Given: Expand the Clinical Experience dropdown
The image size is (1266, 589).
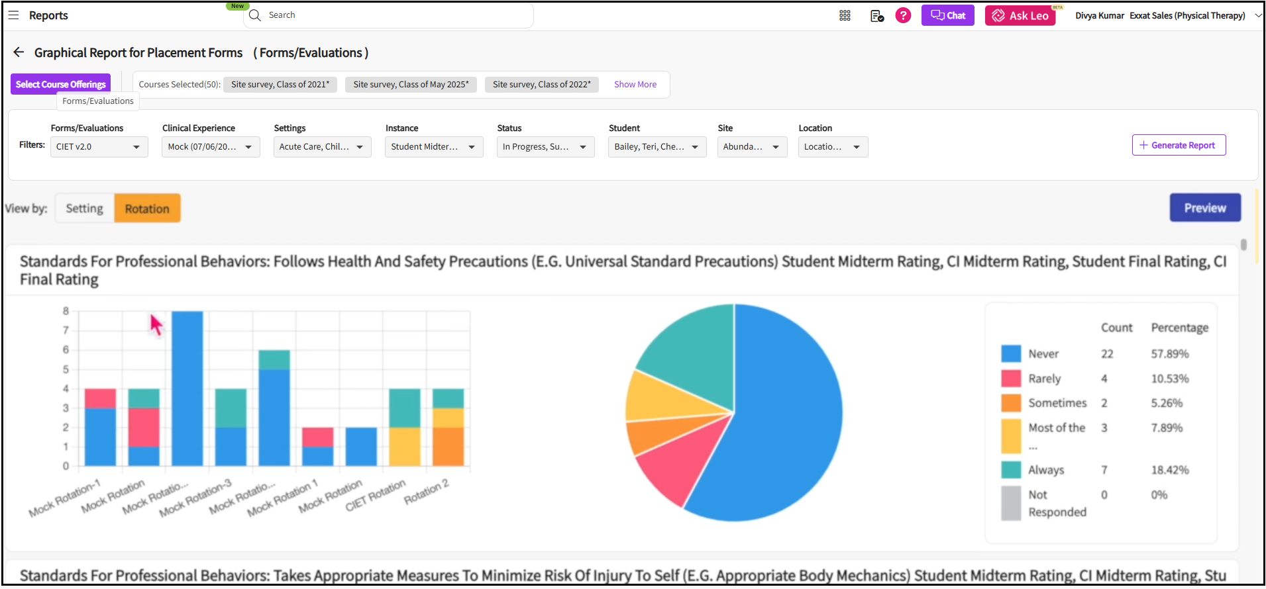Looking at the screenshot, I should click(x=210, y=147).
